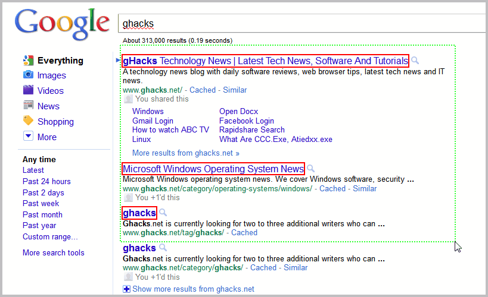Click the Google logo
This screenshot has width=488, height=297.
62,24
